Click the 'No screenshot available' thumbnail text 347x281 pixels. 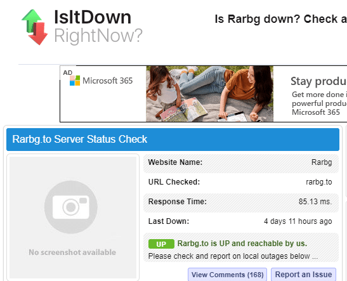[x=72, y=252]
